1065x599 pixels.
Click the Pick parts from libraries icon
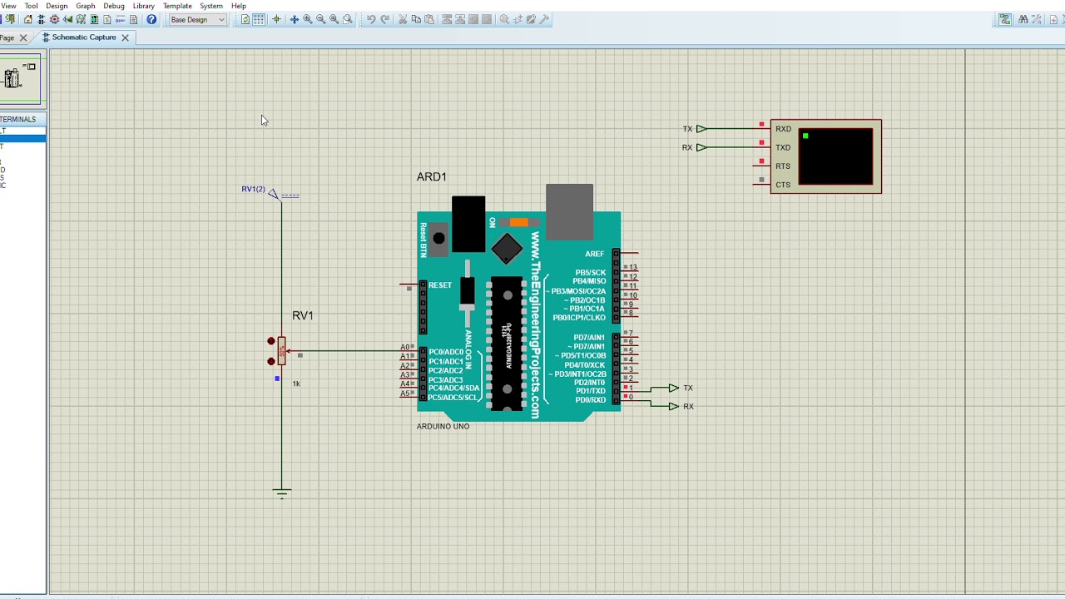(x=504, y=19)
